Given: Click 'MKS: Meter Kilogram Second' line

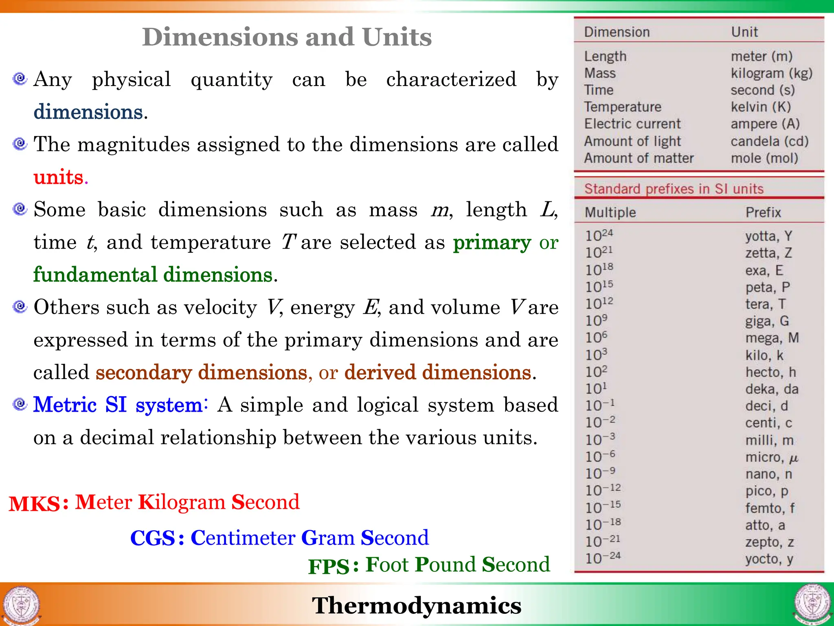Looking at the screenshot, I should [154, 503].
